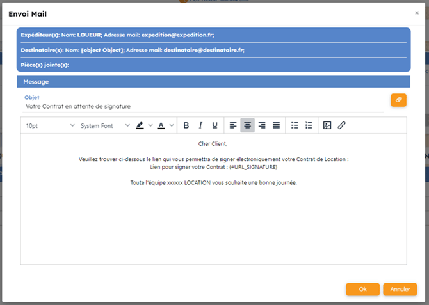Screen dimensions: 429x305
Task: Insert a bulleted list
Action: [295, 125]
